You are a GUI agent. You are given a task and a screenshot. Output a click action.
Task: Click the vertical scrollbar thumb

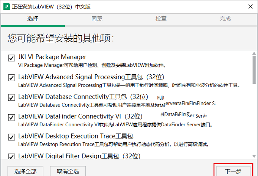tap(254, 70)
